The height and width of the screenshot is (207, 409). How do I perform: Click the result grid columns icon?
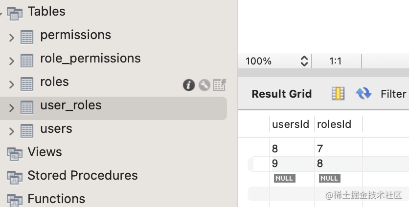coord(338,93)
